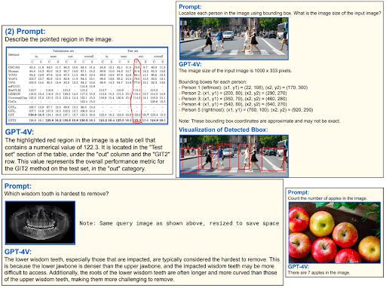
Task: Select the dental X-ray image
Action: 40,223
